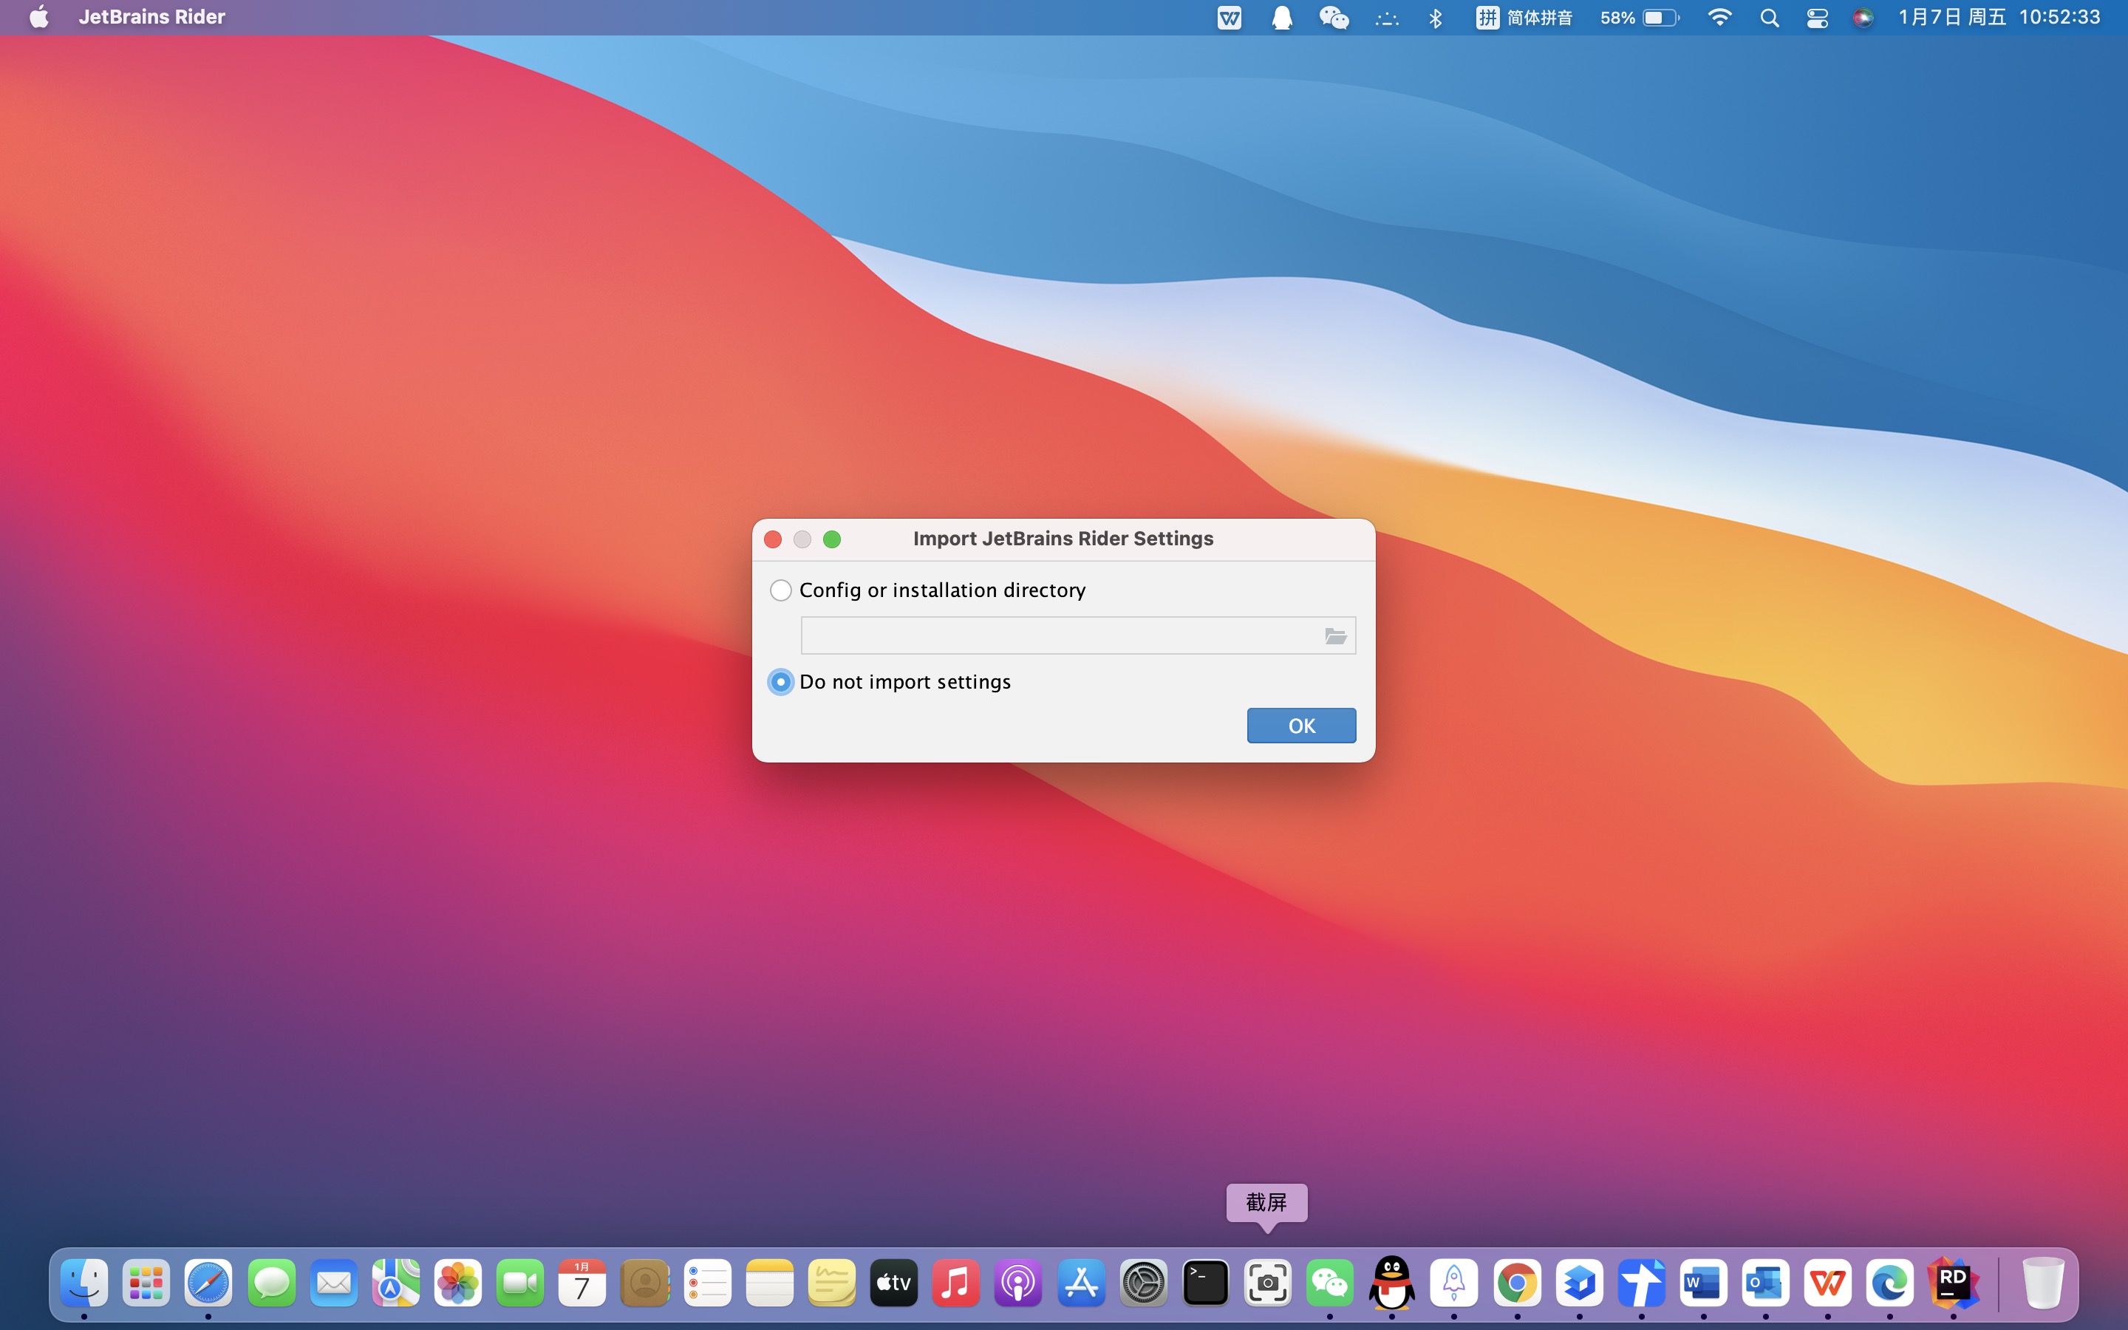Open QQ penguin icon in Dock
Image resolution: width=2128 pixels, height=1330 pixels.
click(x=1392, y=1283)
